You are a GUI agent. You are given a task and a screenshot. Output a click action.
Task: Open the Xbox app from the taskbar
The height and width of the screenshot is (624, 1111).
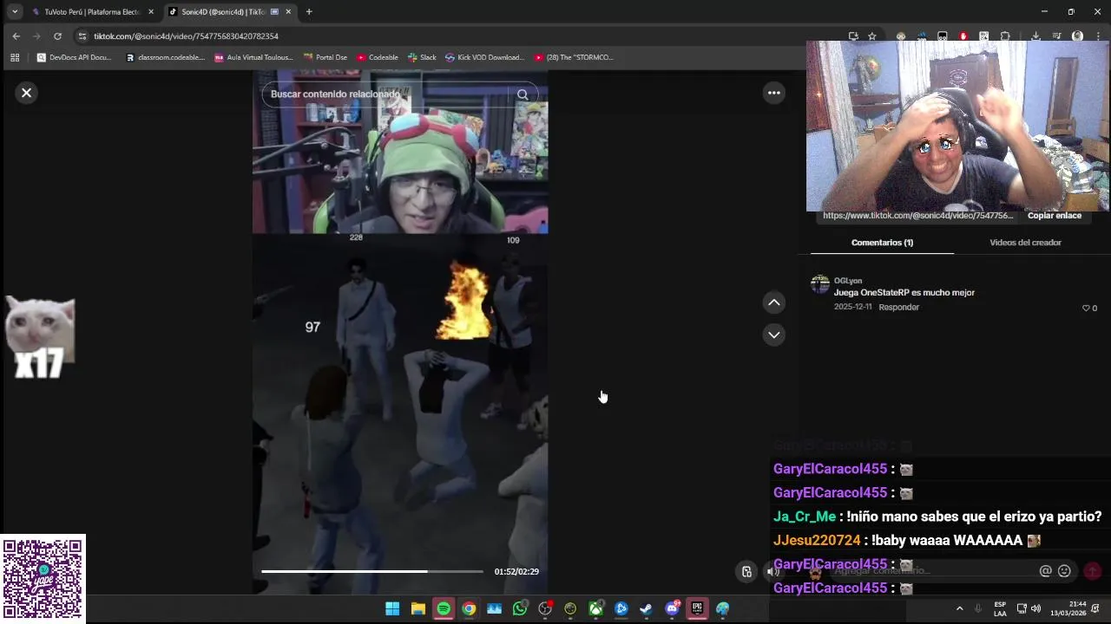pyautogui.click(x=595, y=608)
